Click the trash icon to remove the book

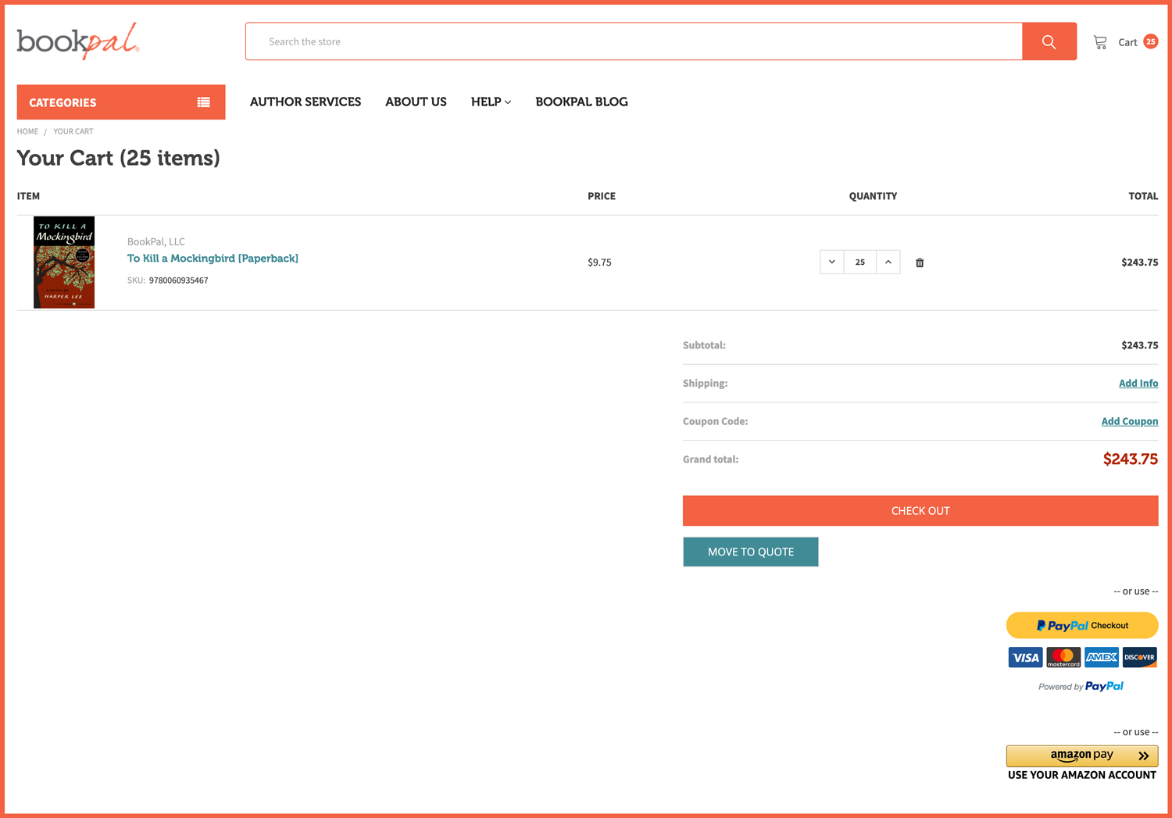pyautogui.click(x=920, y=263)
